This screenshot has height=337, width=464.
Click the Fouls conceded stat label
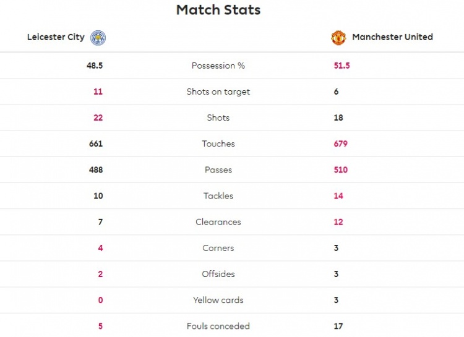[x=218, y=326]
